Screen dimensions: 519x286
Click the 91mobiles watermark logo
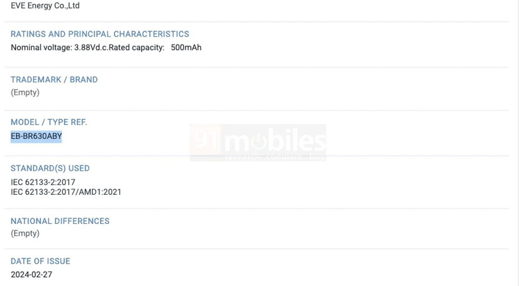tap(258, 142)
